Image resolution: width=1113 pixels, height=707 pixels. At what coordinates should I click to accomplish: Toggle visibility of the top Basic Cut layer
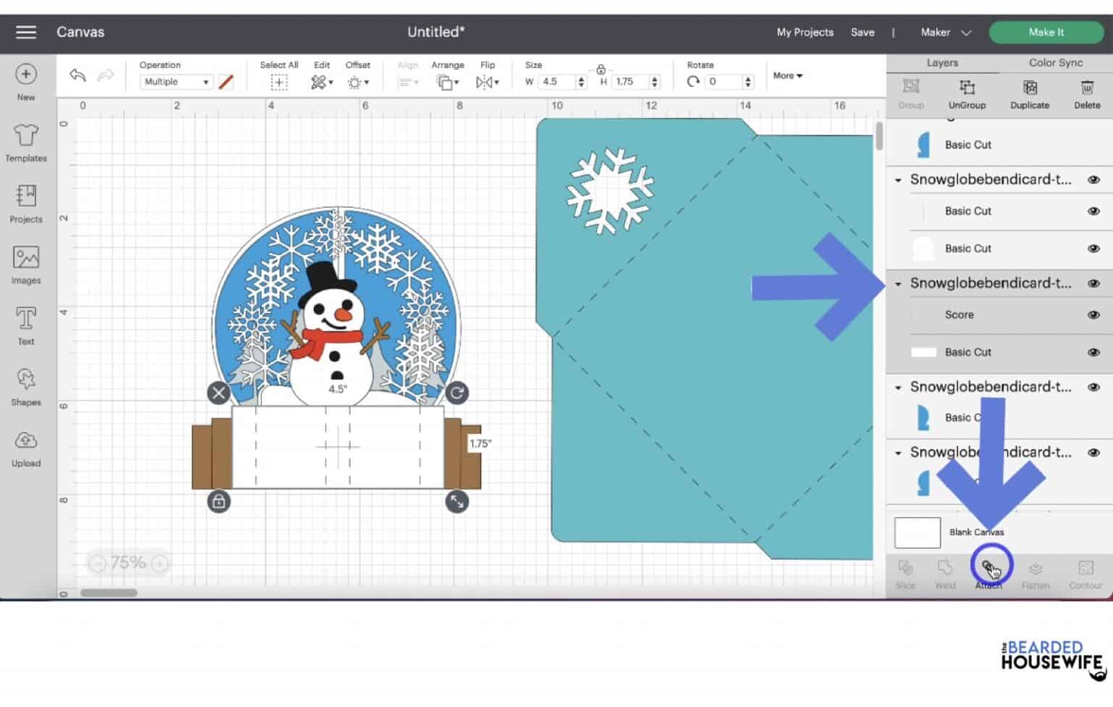[1093, 144]
